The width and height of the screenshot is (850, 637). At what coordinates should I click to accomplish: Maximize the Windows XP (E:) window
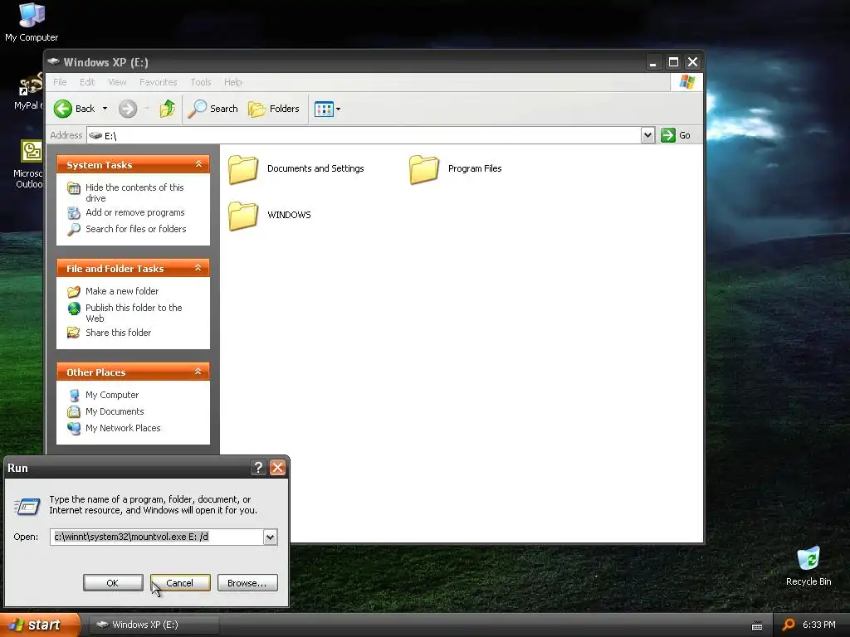(x=673, y=62)
